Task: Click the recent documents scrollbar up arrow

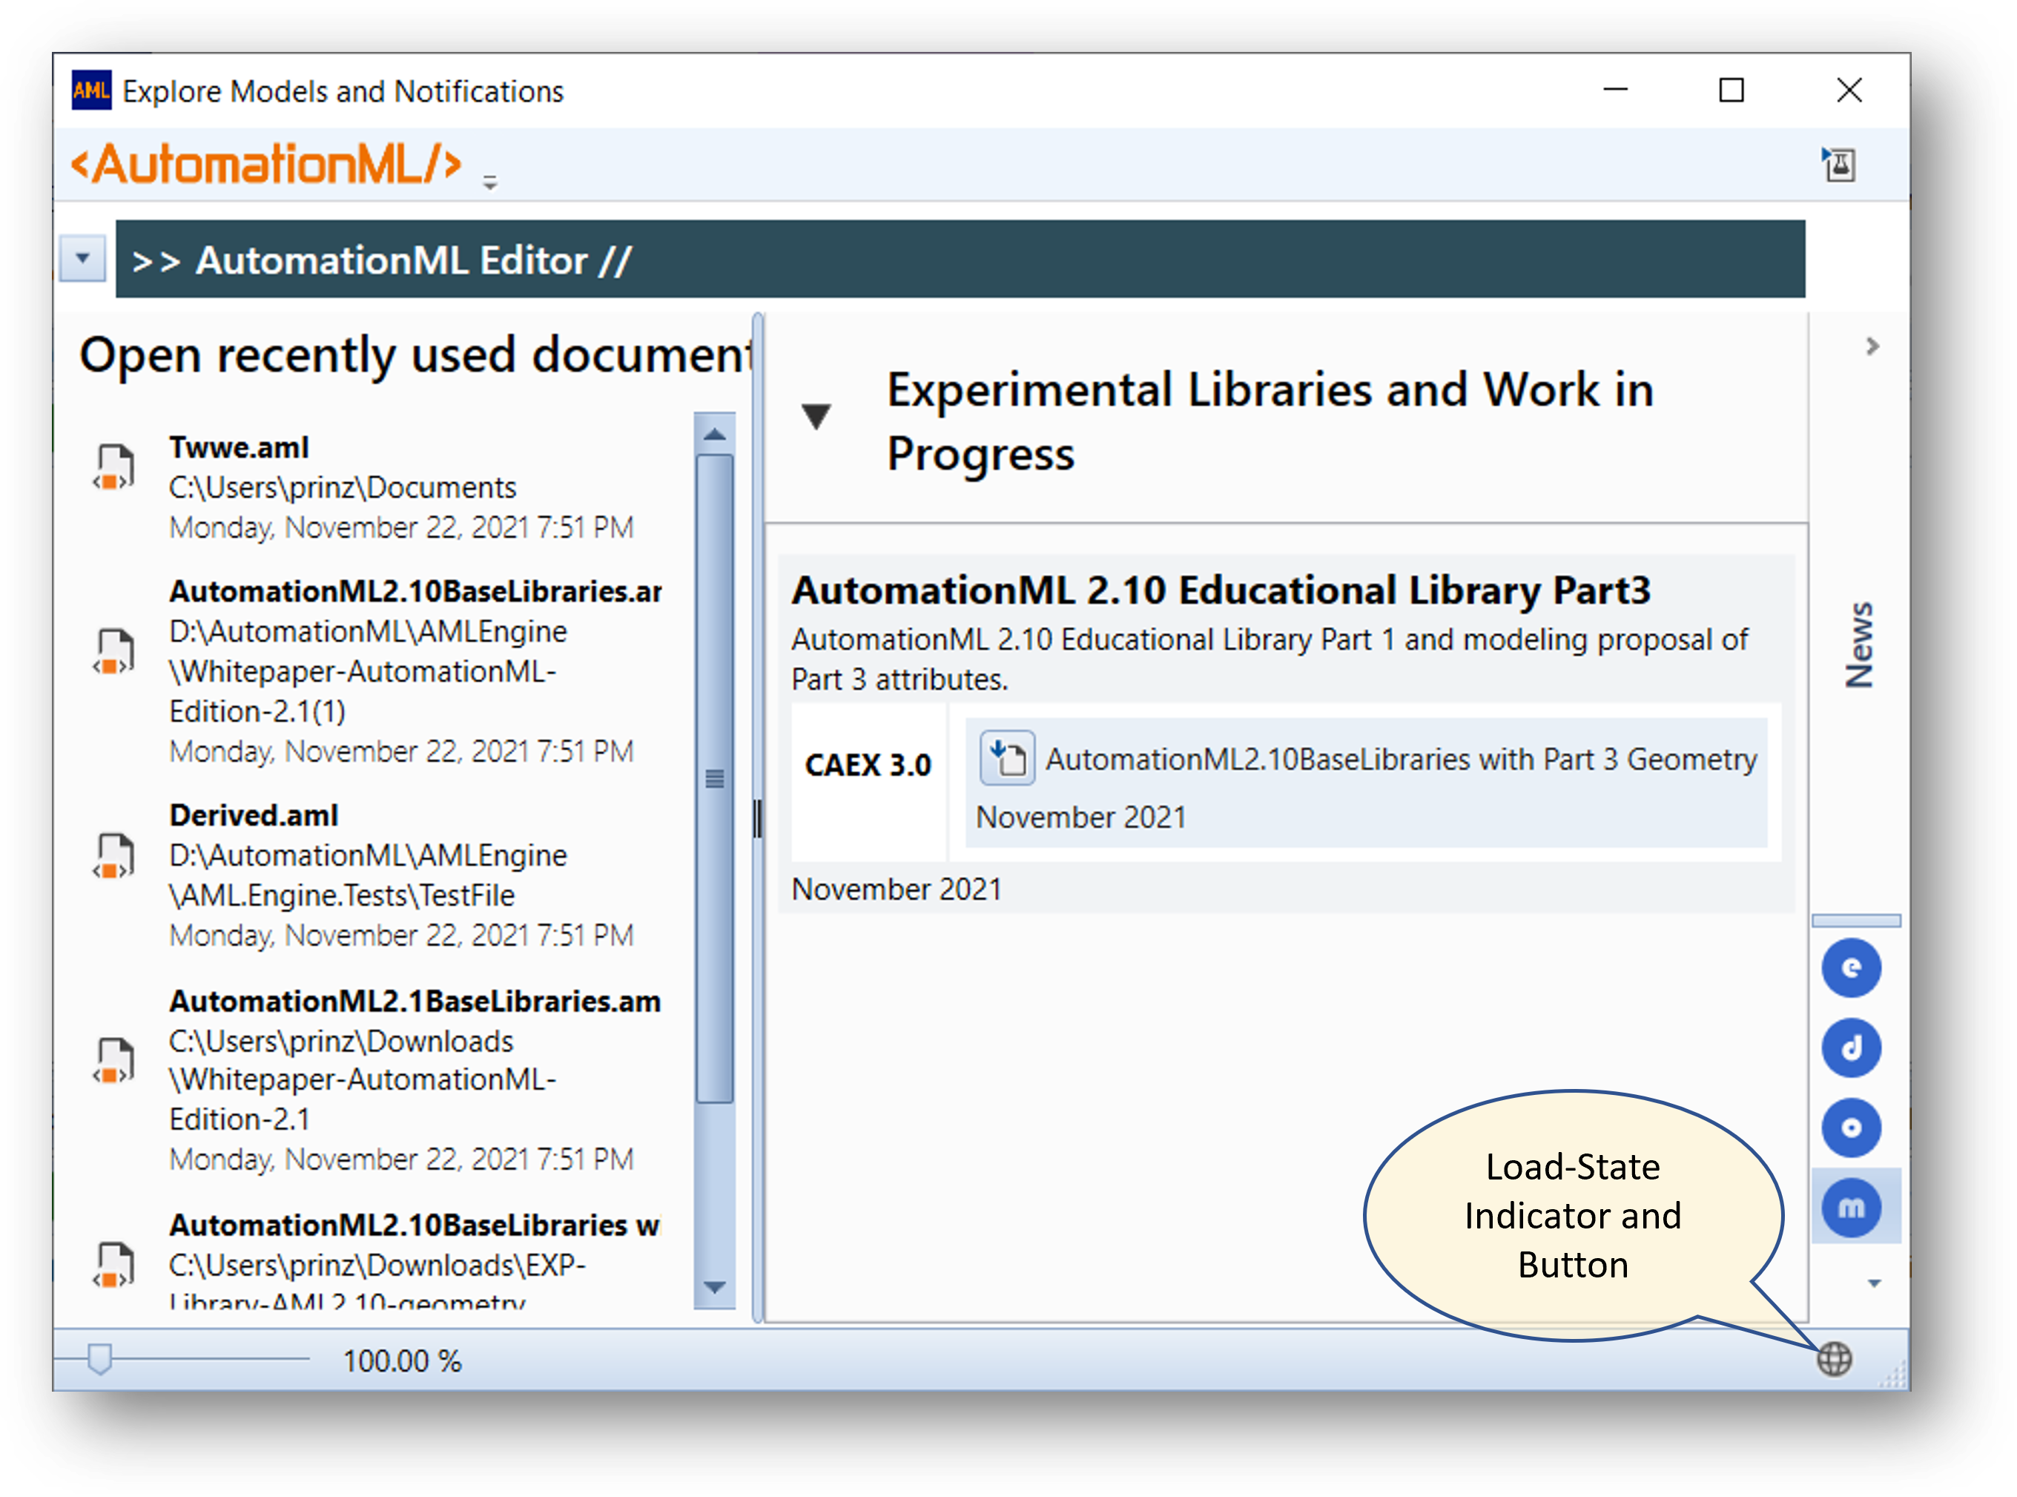Action: tap(715, 433)
